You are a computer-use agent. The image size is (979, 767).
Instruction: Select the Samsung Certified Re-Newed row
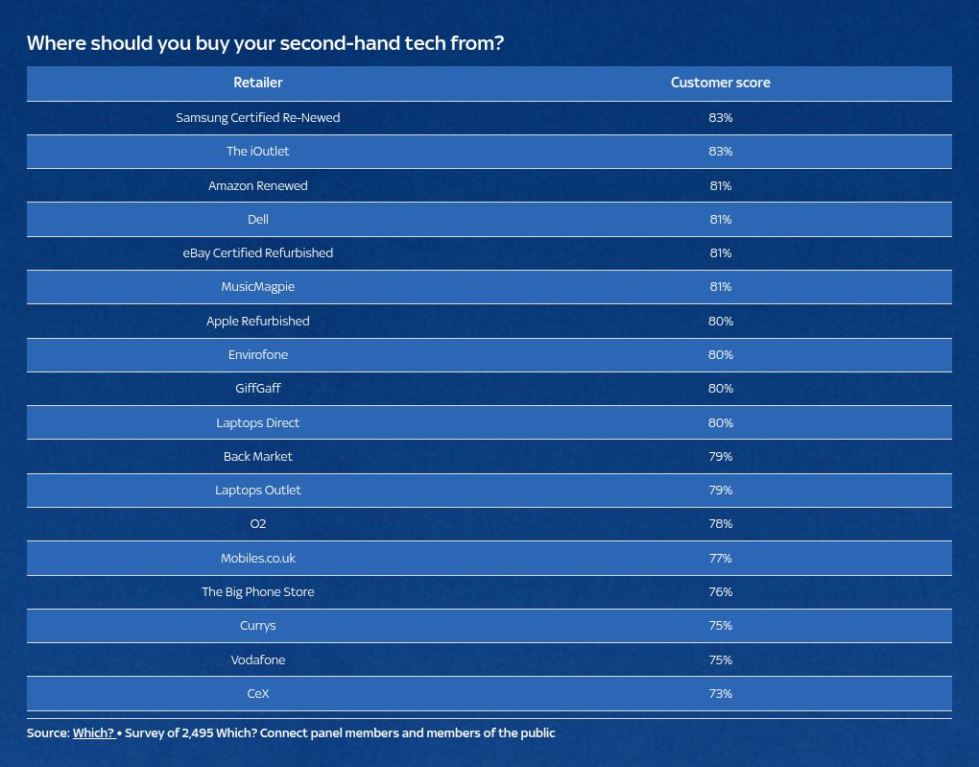tap(258, 117)
